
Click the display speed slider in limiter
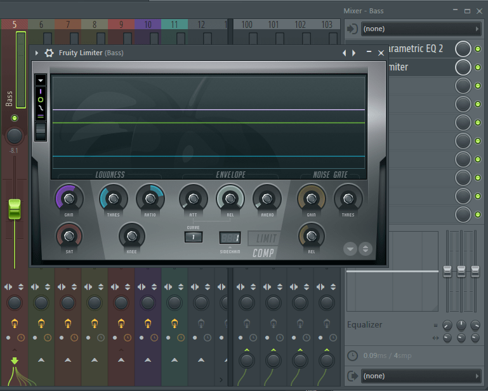(x=41, y=131)
